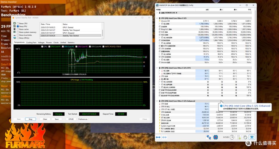Select the 'Stability Test: Stopped' log row
This screenshot has width=279, height=149.
(71, 30)
